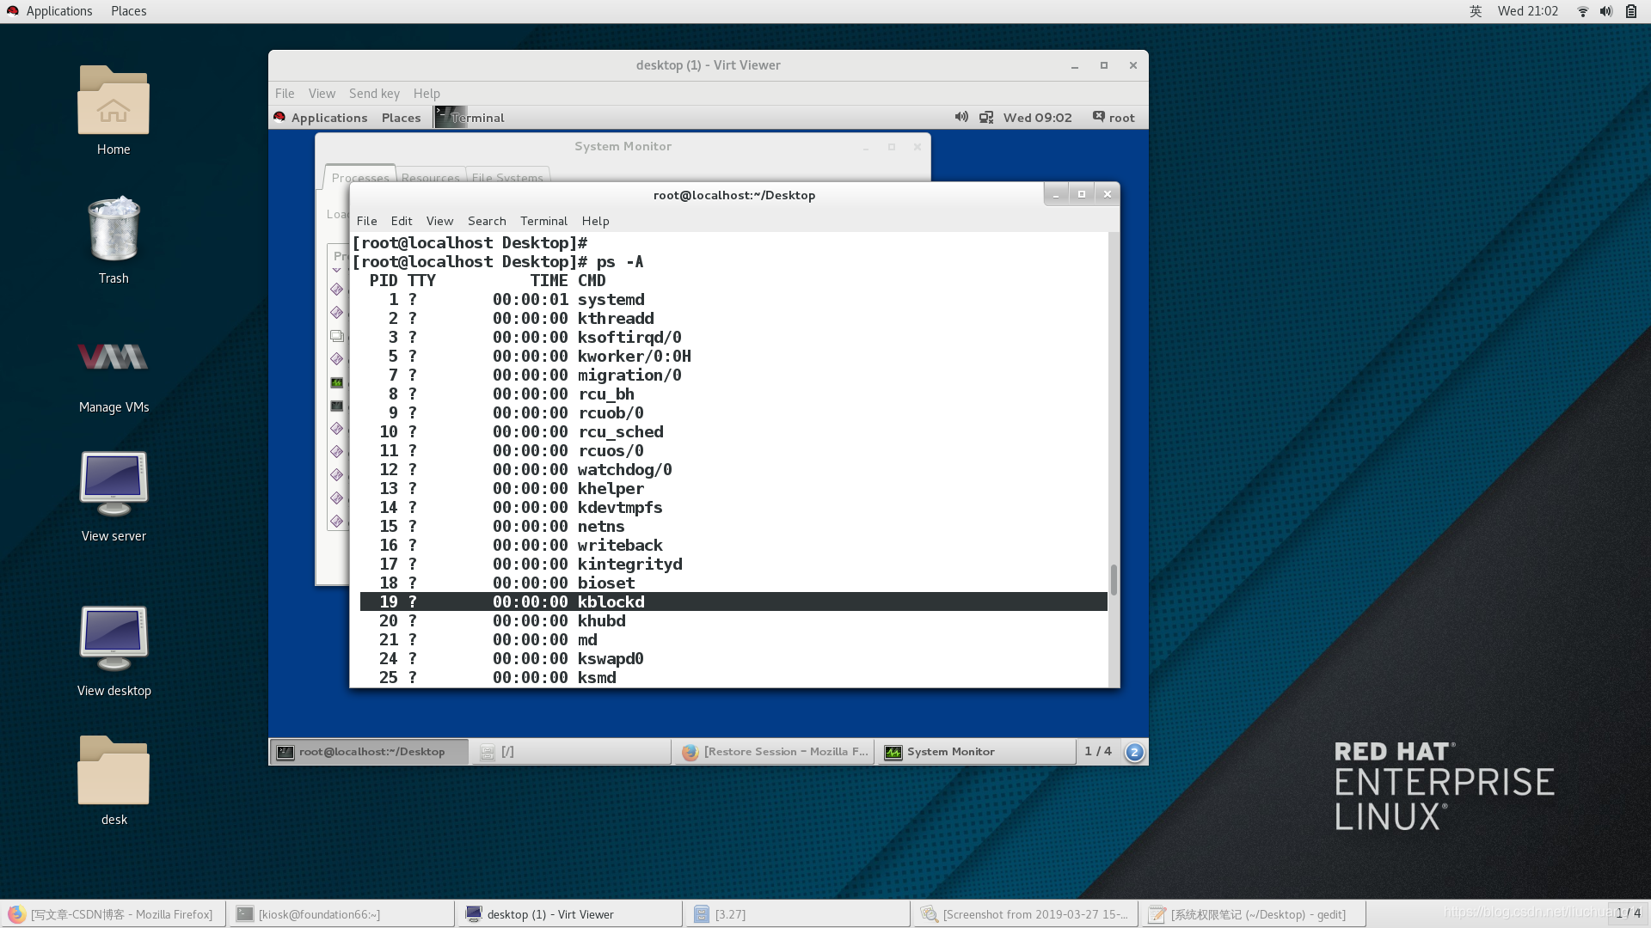The width and height of the screenshot is (1651, 928).
Task: Switch to System Monitor Processes tab
Action: click(359, 176)
